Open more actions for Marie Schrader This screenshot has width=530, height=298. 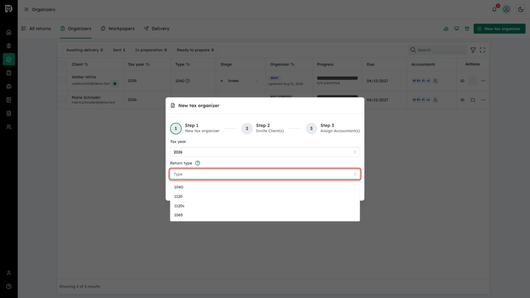pos(483,100)
